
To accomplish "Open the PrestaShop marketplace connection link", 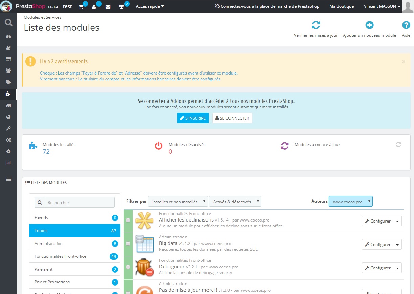I will (x=267, y=6).
